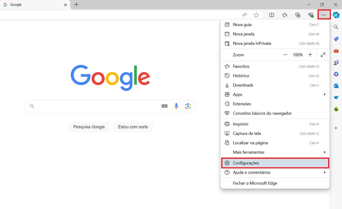This screenshot has width=342, height=209.
Task: Open split screen mode icon
Action: click(x=272, y=15)
